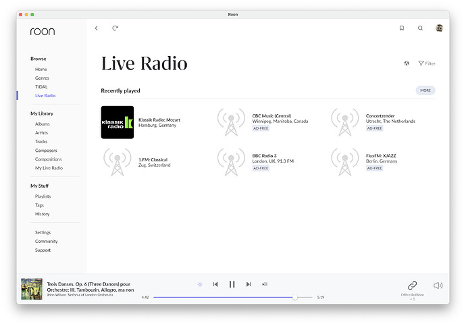Click the Recently played heading
The width and height of the screenshot is (466, 326).
point(120,91)
